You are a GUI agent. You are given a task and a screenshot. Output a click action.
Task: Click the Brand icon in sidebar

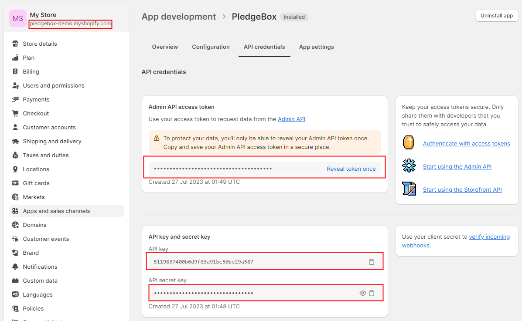point(15,253)
